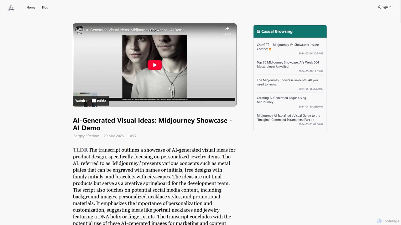Click the Casual Browsing panel title
The image size is (401, 225).
coord(277,32)
